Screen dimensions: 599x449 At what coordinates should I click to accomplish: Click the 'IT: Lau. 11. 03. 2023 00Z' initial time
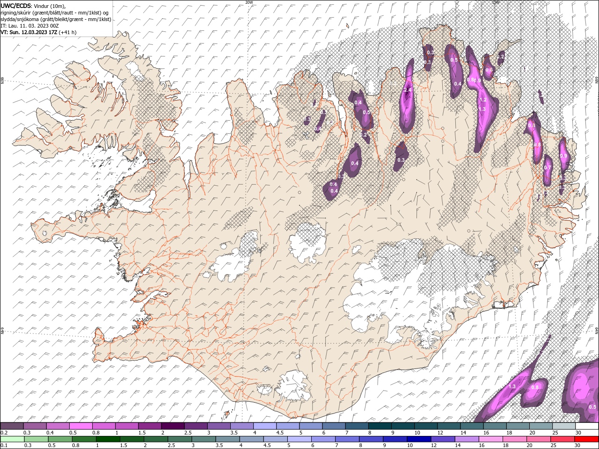[29, 26]
